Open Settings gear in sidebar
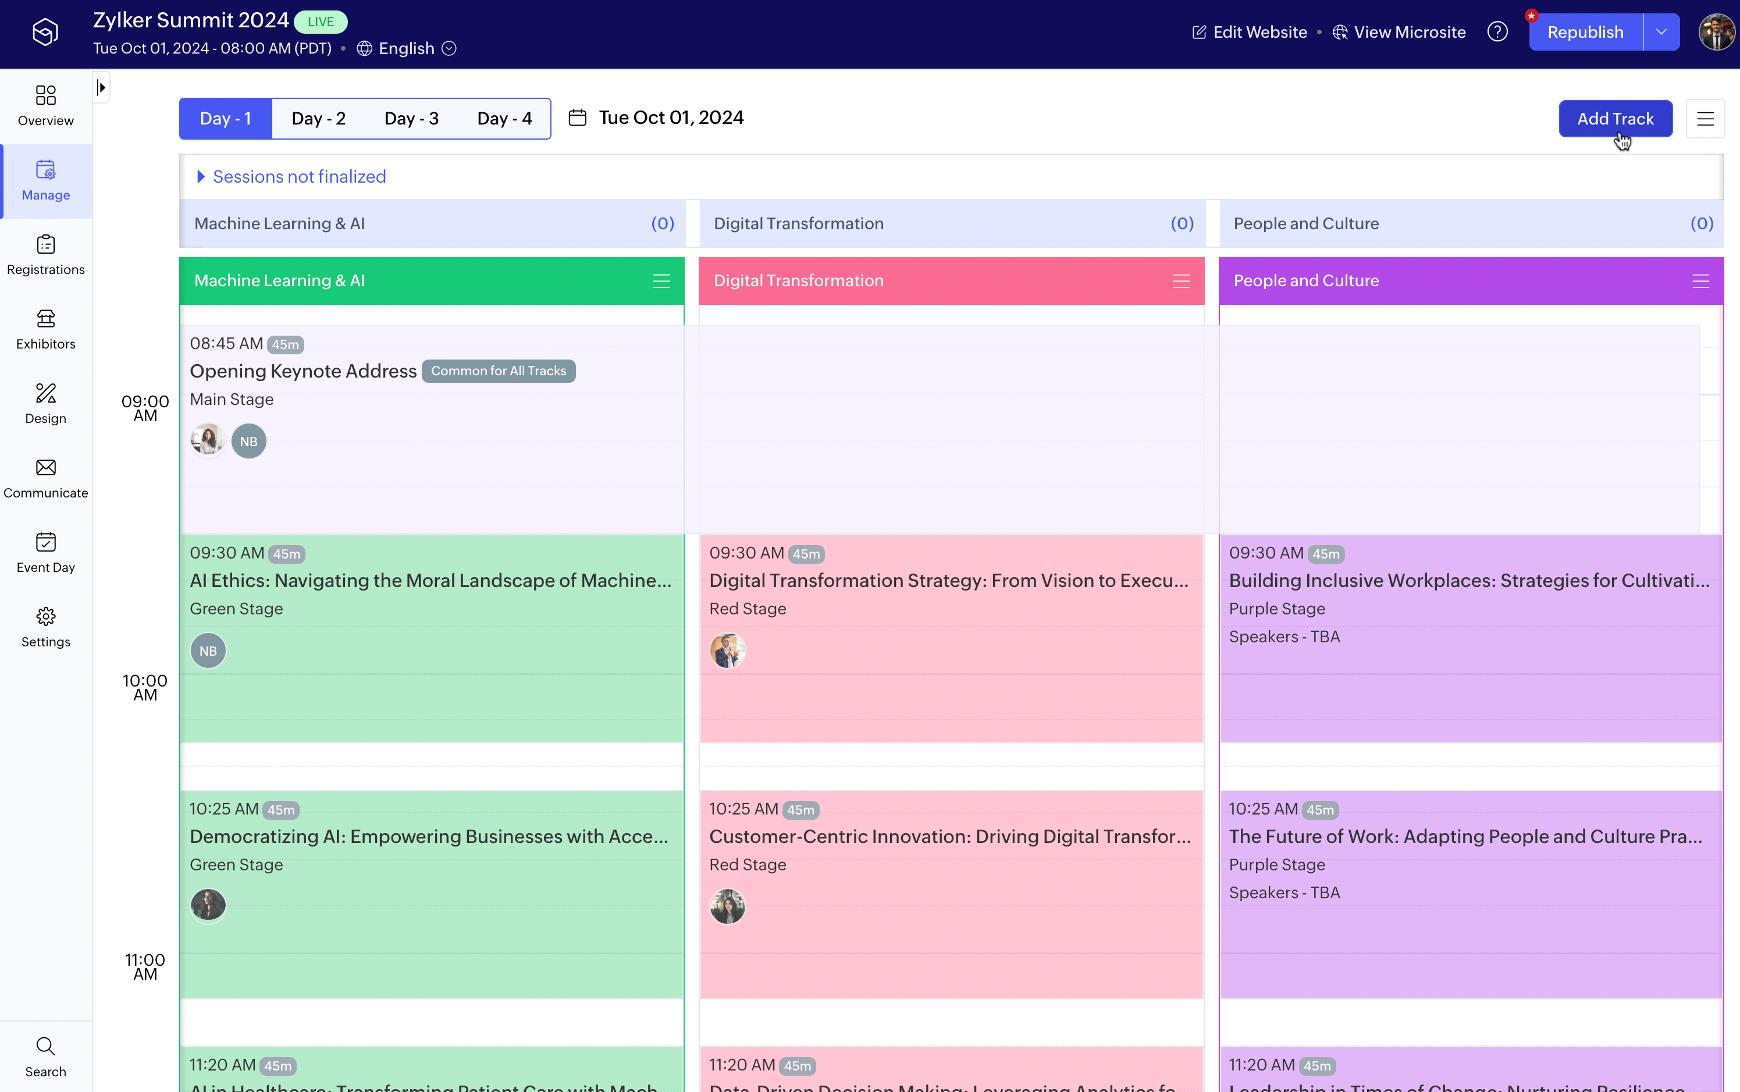Viewport: 1740px width, 1092px height. click(x=45, y=626)
